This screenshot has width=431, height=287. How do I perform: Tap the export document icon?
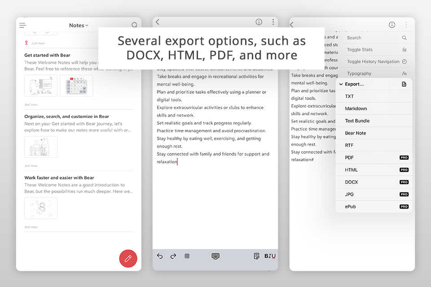point(404,84)
